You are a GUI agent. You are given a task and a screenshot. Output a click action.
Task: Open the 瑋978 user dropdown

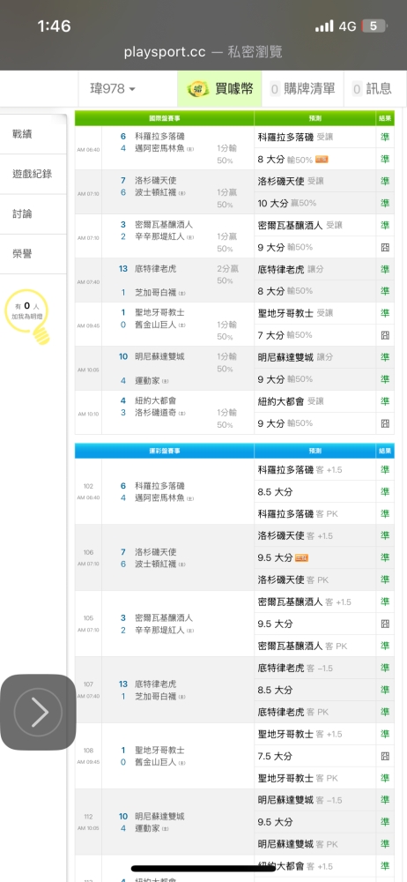113,88
